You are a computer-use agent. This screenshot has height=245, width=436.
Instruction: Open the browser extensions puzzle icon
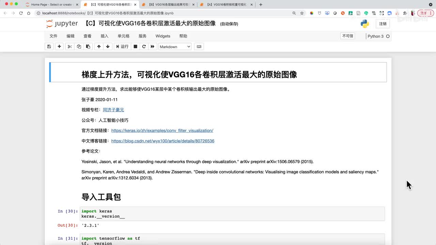click(405, 13)
